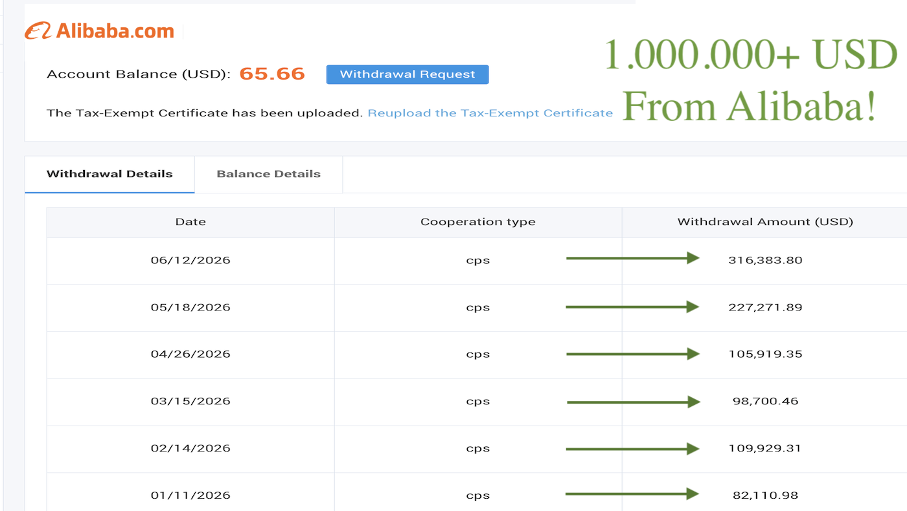907x511 pixels.
Task: Click the amount 227,271.89
Action: [765, 307]
